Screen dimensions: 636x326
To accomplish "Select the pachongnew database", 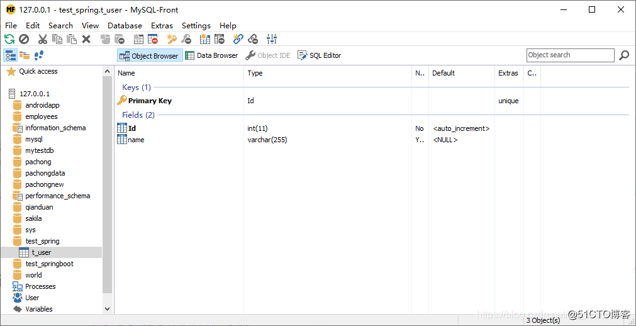I will pyautogui.click(x=45, y=185).
